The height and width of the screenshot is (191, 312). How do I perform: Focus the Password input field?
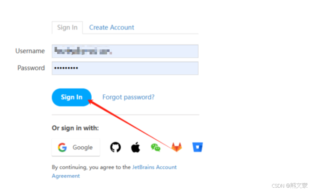click(x=125, y=68)
